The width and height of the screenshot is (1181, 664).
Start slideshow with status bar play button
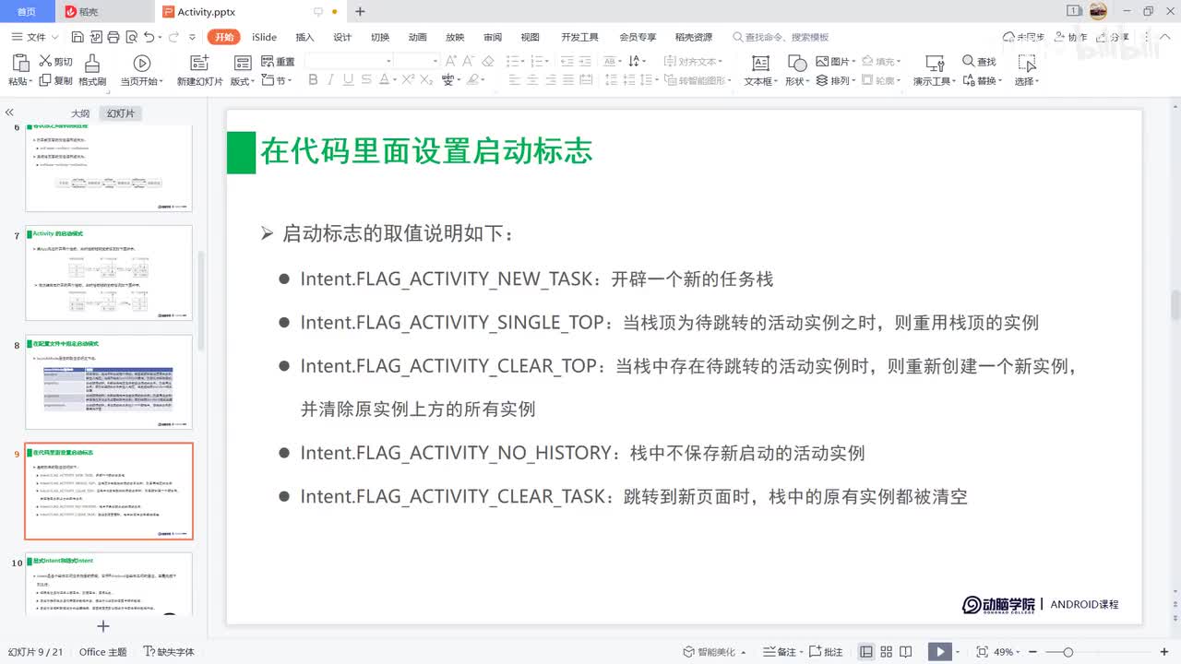939,652
